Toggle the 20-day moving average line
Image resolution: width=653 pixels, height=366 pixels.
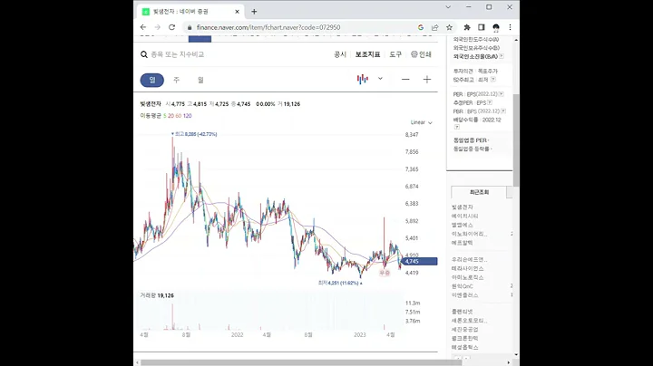point(171,116)
